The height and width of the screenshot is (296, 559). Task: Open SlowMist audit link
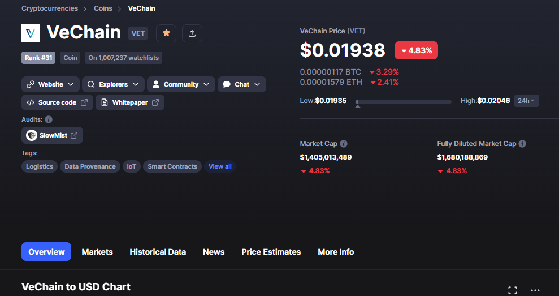(x=53, y=135)
